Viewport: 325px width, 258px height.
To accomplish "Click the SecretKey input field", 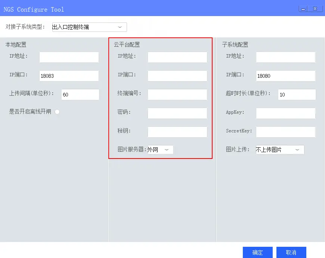I will 285,132.
